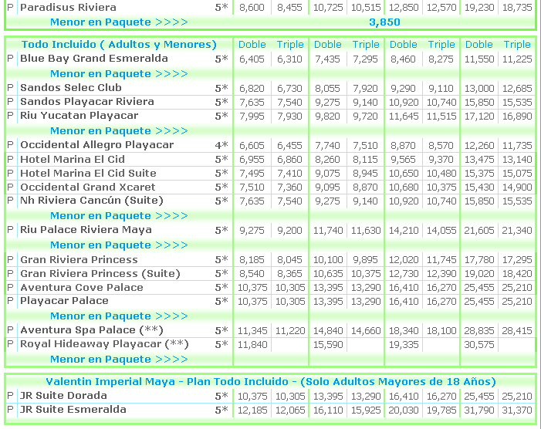Viewport: 541px width, 429px height.
Task: Select Royal Hideaway Playacar (**) hotel name
Action: click(x=104, y=344)
